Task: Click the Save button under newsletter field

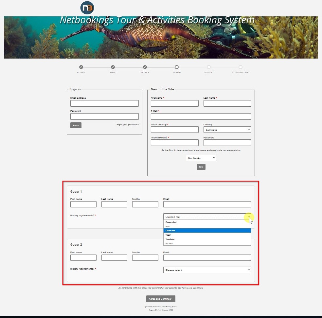Action: (x=201, y=167)
